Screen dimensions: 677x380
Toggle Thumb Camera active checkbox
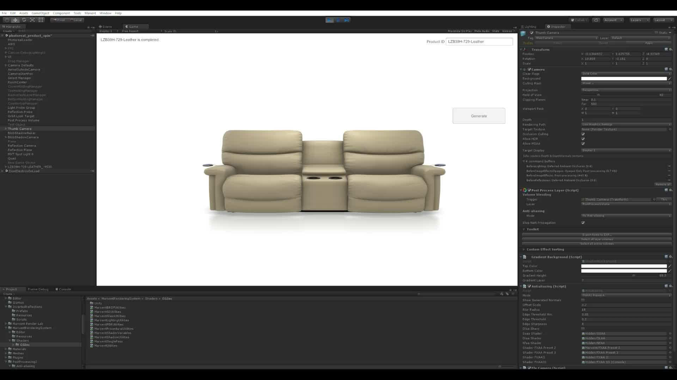532,33
